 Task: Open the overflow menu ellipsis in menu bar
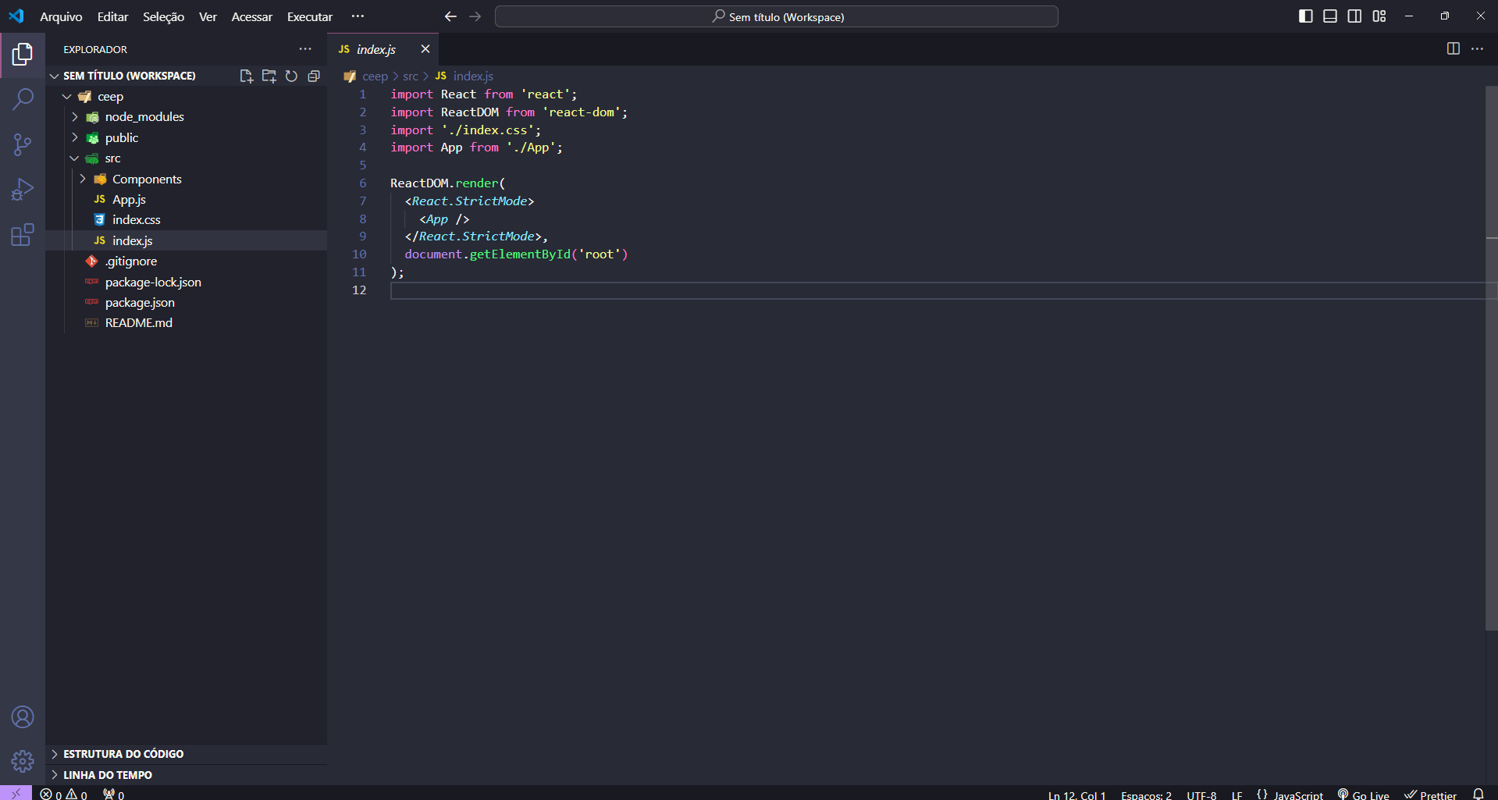click(x=358, y=16)
